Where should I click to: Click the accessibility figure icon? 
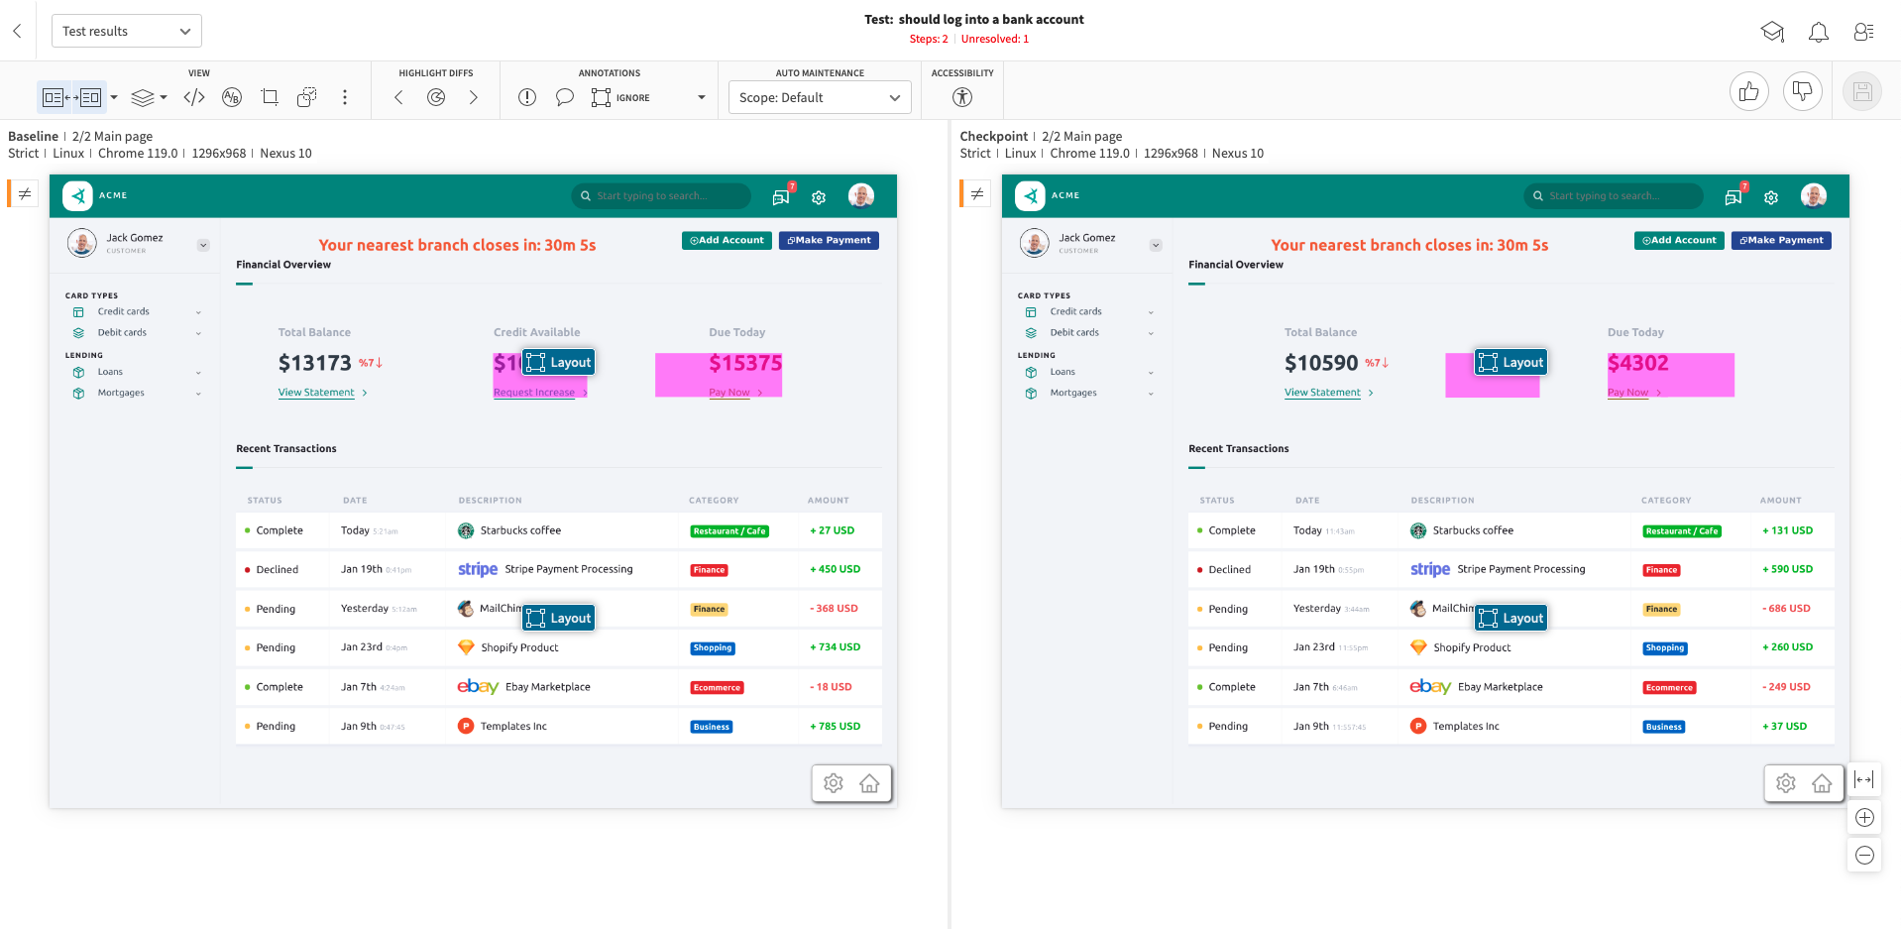(x=961, y=97)
